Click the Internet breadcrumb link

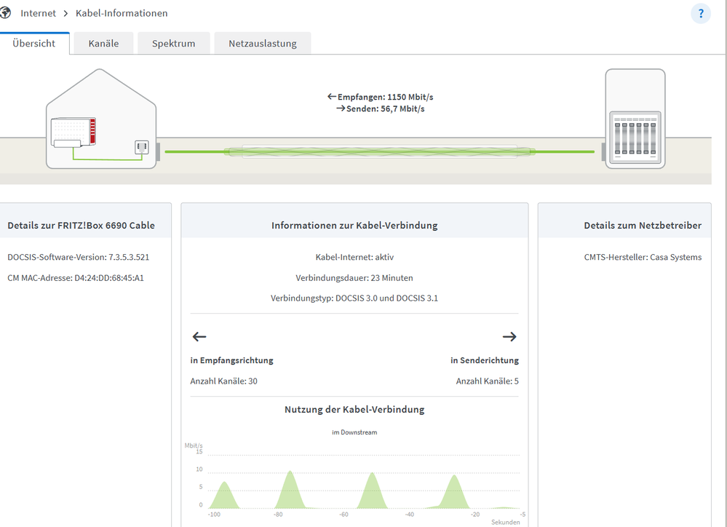[38, 13]
